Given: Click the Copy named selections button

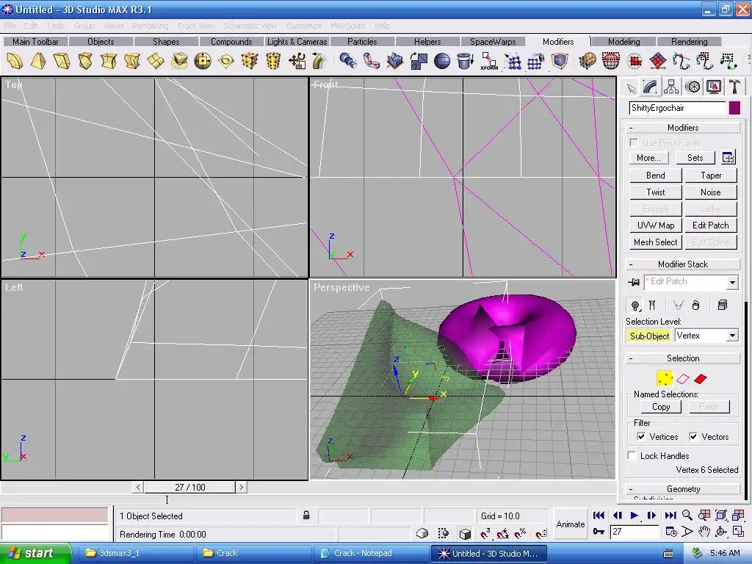Looking at the screenshot, I should click(x=661, y=407).
